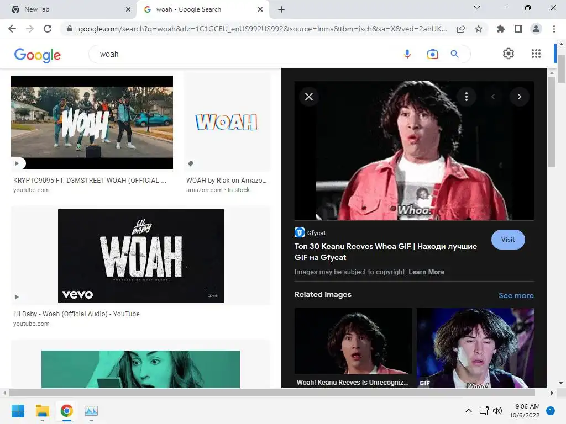The width and height of the screenshot is (566, 424).
Task: Open volume control tray icon
Action: pos(497,411)
